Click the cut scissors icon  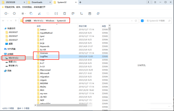click(39, 14)
